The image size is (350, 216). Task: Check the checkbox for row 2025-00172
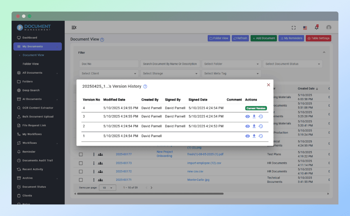point(81,171)
